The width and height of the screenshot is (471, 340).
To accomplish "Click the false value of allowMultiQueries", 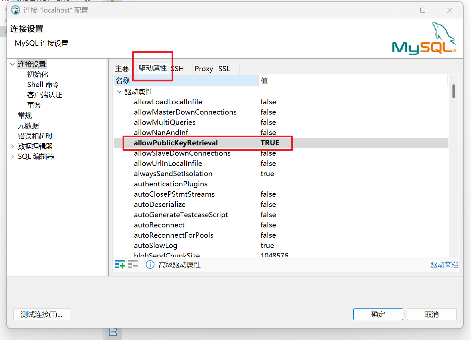I will pyautogui.click(x=268, y=122).
